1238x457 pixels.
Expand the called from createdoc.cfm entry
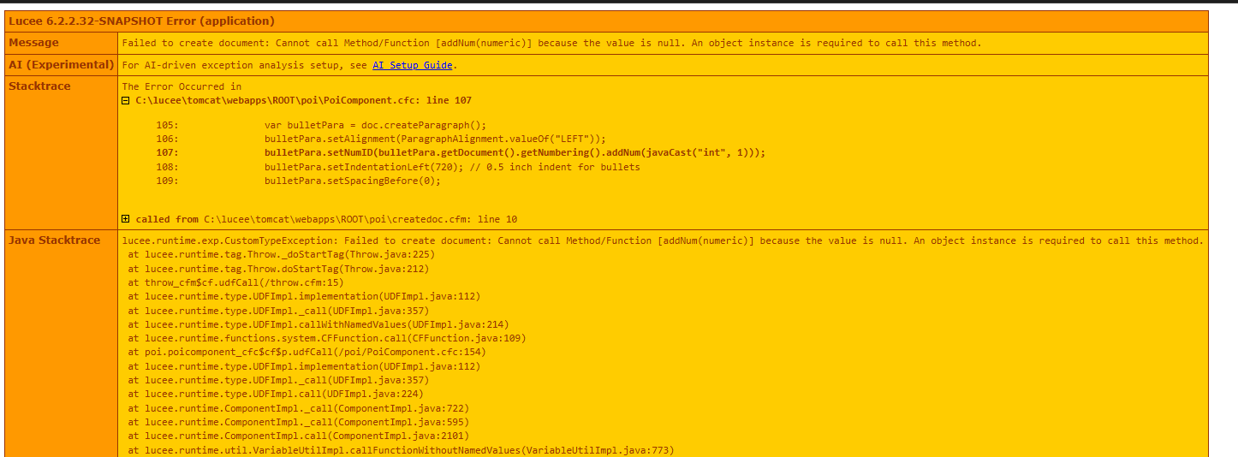126,219
